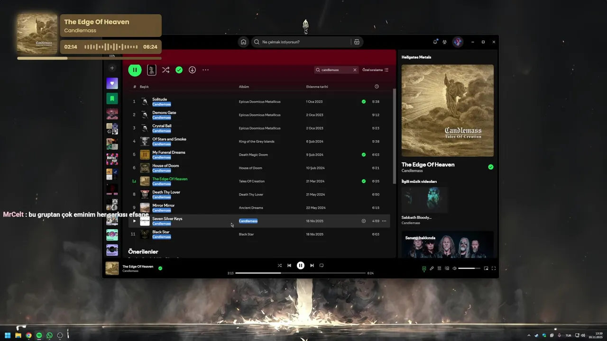Toggle saved checkmark on the playlist header

tap(179, 70)
